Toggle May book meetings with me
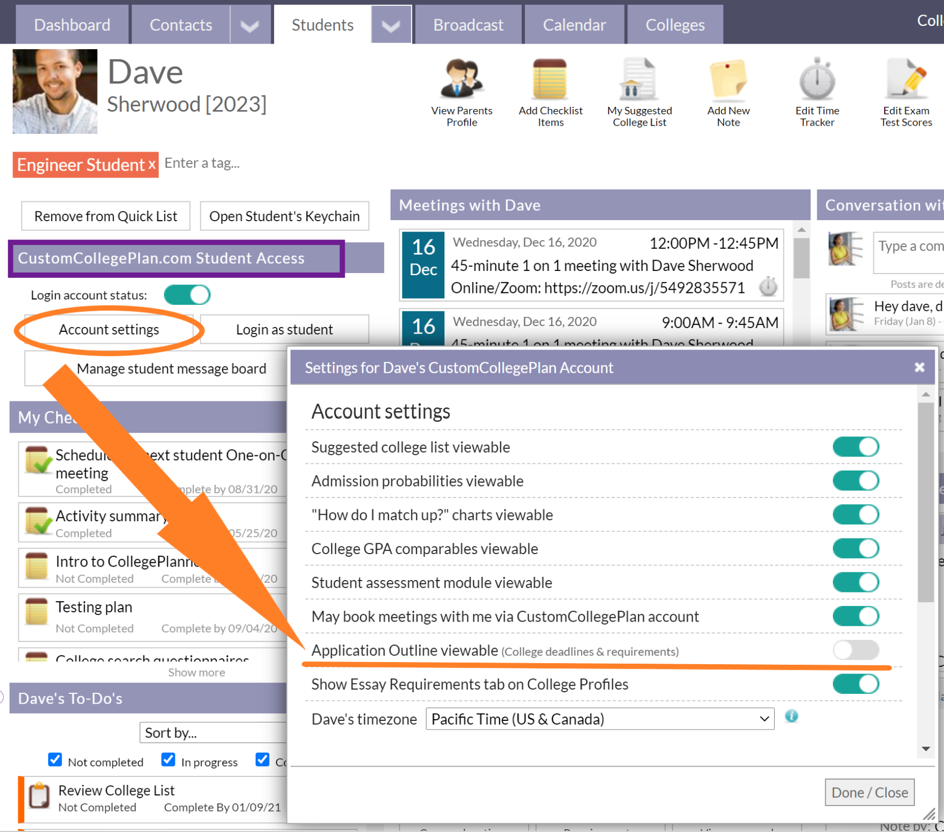Viewport: 944px width, 832px height. point(856,616)
